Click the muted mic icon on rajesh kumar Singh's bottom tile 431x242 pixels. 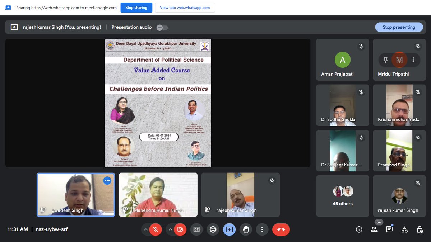[x=272, y=181]
